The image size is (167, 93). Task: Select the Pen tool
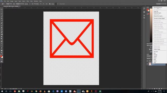click(x=2, y=41)
